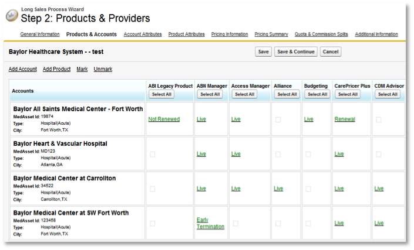Screen dimensions: 414x250
Task: Open the Account Attributes tab
Action: pyautogui.click(x=143, y=35)
